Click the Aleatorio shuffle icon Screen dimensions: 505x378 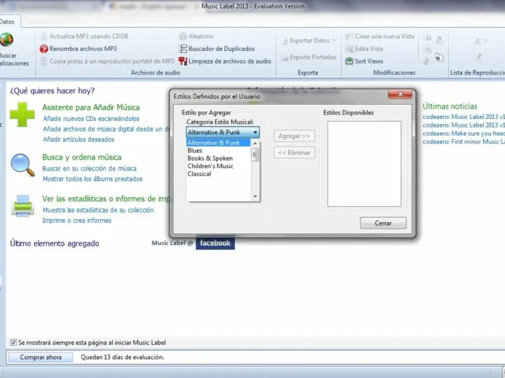182,37
